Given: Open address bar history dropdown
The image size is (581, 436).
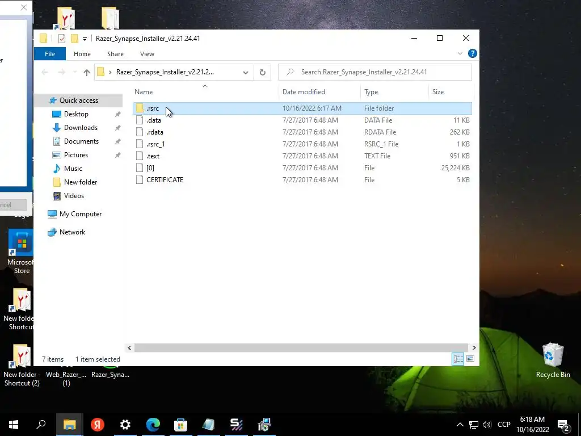Looking at the screenshot, I should [245, 72].
